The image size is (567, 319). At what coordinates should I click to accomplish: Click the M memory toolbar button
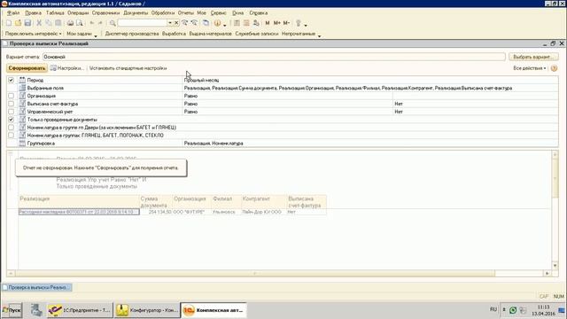268,23
